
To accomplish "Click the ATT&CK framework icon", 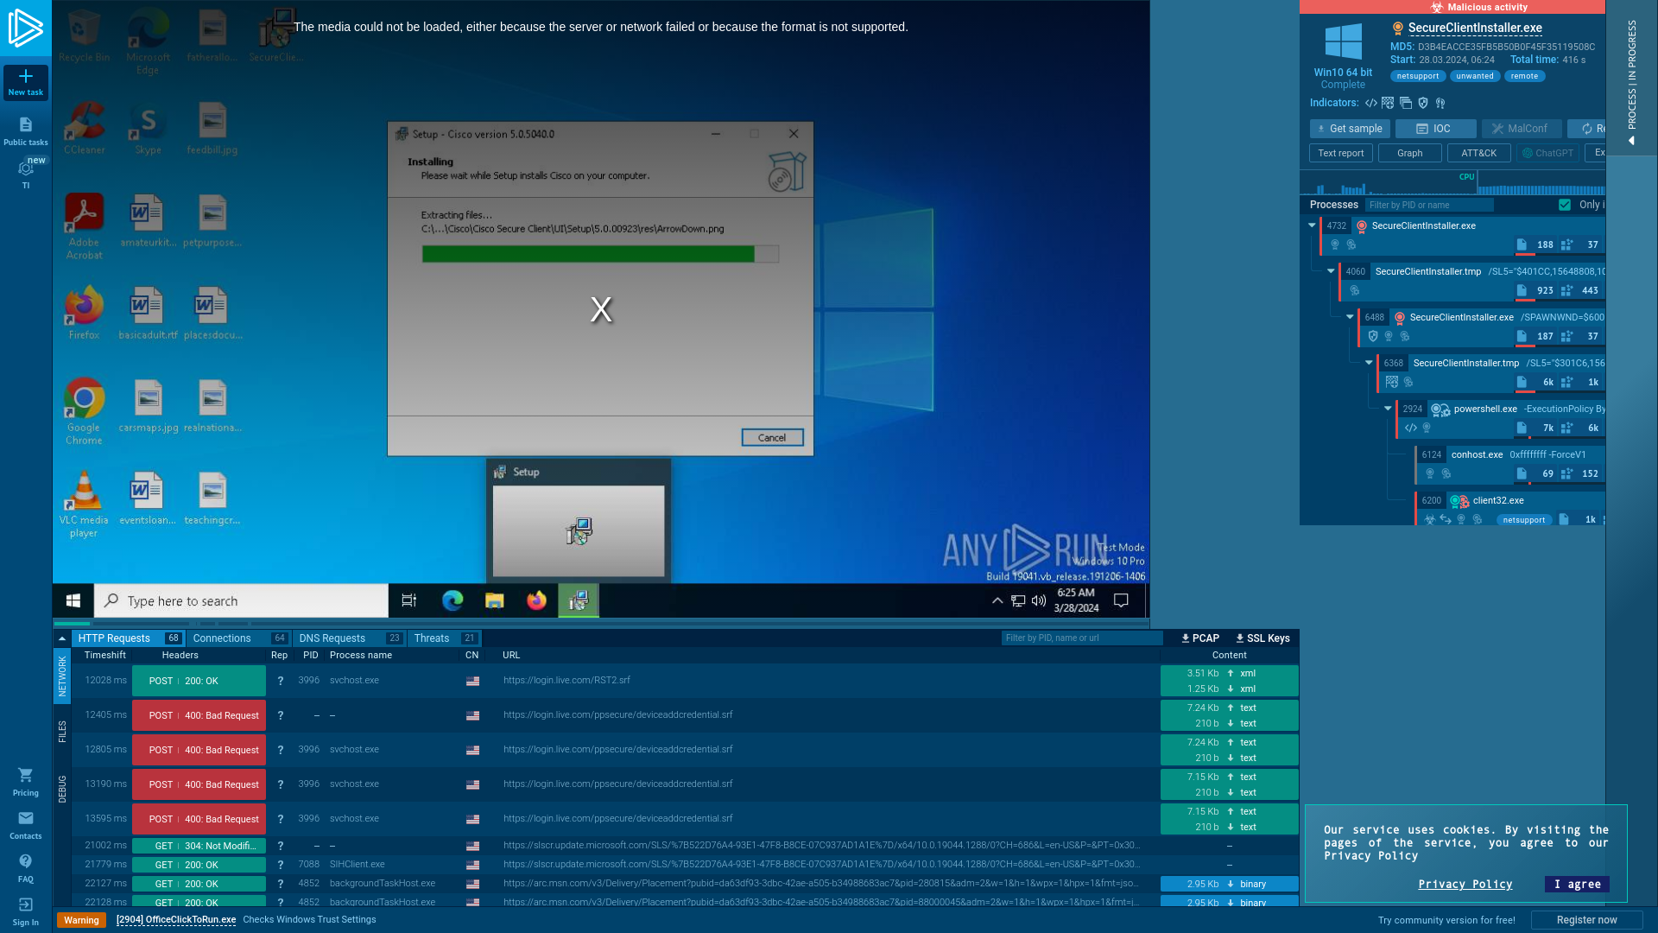I will tap(1477, 153).
